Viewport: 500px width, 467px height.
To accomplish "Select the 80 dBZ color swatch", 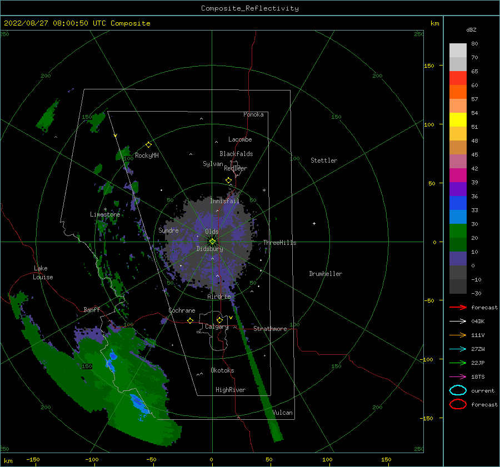I will tap(458, 50).
